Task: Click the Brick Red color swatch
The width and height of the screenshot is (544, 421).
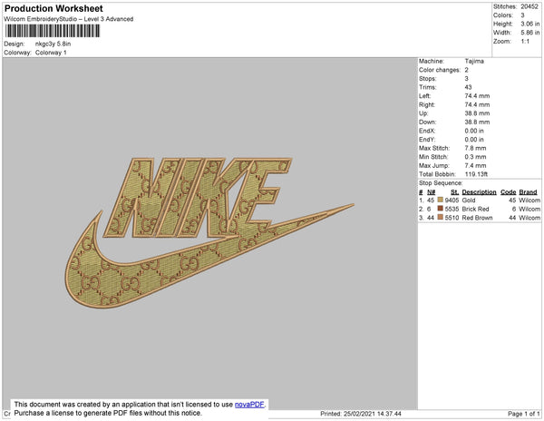Action: (x=441, y=209)
